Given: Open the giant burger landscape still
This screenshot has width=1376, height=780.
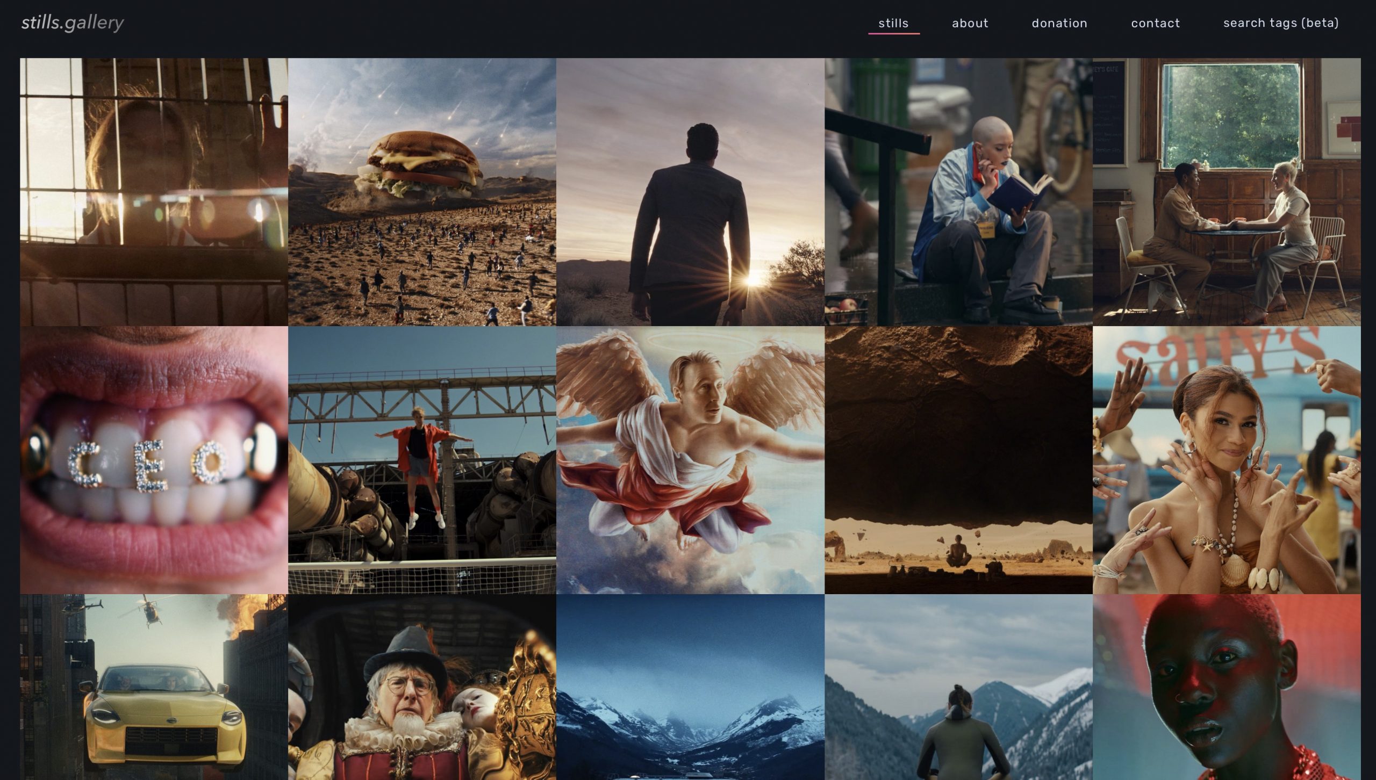Looking at the screenshot, I should (x=422, y=192).
